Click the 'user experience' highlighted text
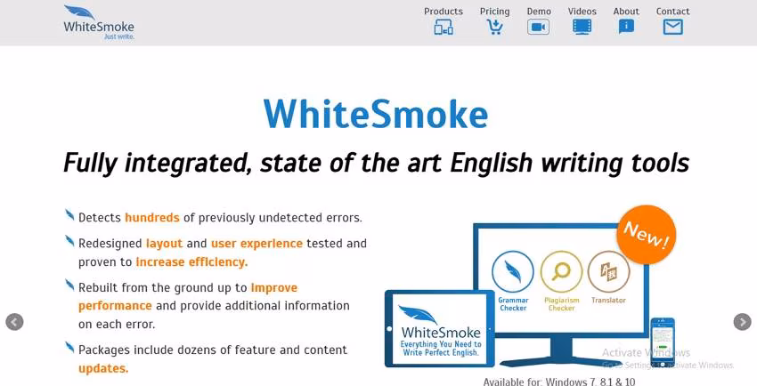This screenshot has width=757, height=386. [x=256, y=244]
